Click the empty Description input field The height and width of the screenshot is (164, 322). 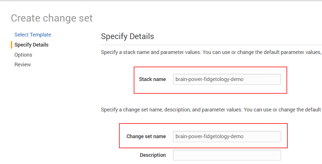pos(227,155)
